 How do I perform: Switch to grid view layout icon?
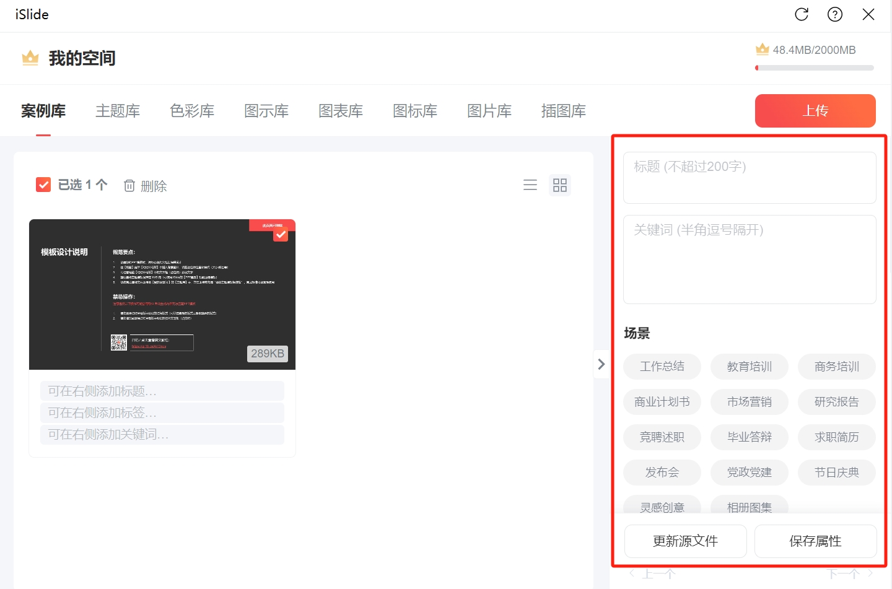tap(560, 185)
